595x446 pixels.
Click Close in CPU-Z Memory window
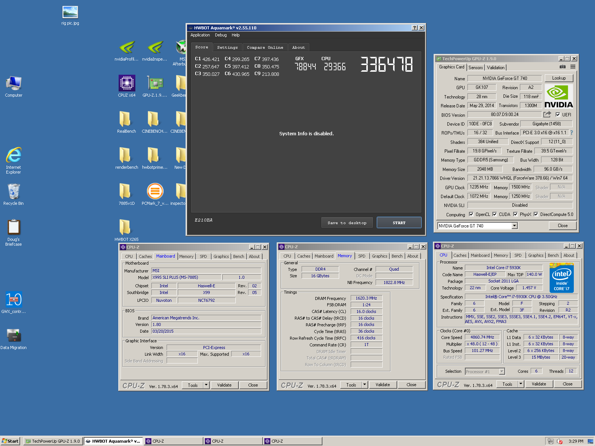point(411,385)
